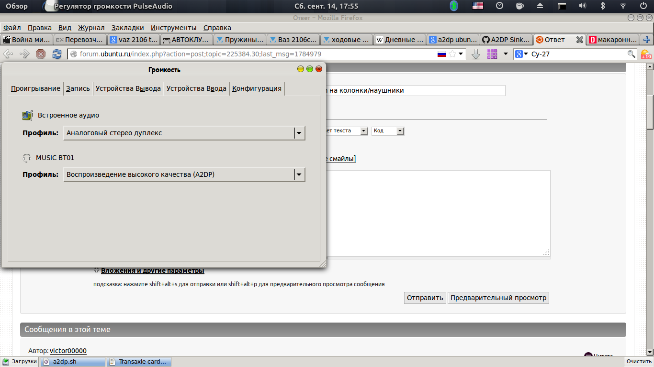This screenshot has width=654, height=367.
Task: Open downloads via the arrow icon
Action: click(x=475, y=54)
